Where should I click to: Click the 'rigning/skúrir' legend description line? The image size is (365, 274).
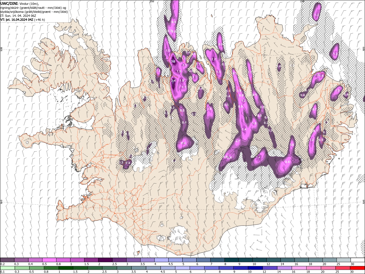33,8
